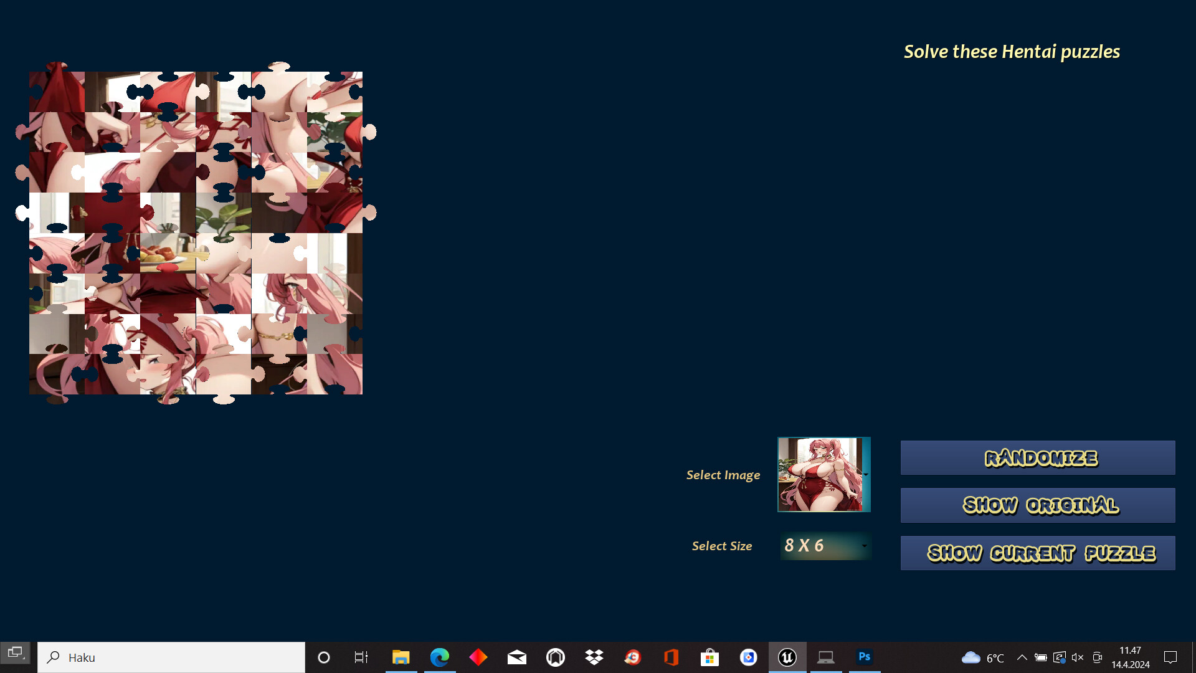Open the Mail app
Viewport: 1196px width, 673px height.
click(517, 657)
